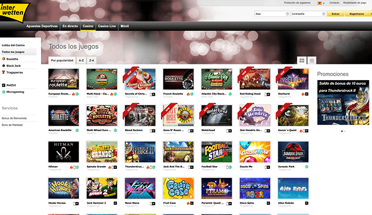Click the Microgaming provider icon
Screen dimensions: 372x215
coord(3,92)
